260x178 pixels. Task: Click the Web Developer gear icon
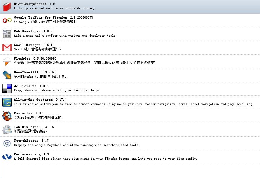click(x=7, y=34)
